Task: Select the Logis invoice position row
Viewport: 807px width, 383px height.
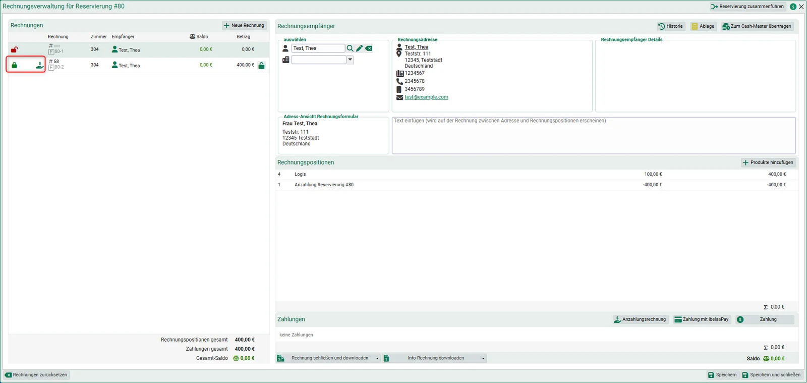Action: point(536,174)
